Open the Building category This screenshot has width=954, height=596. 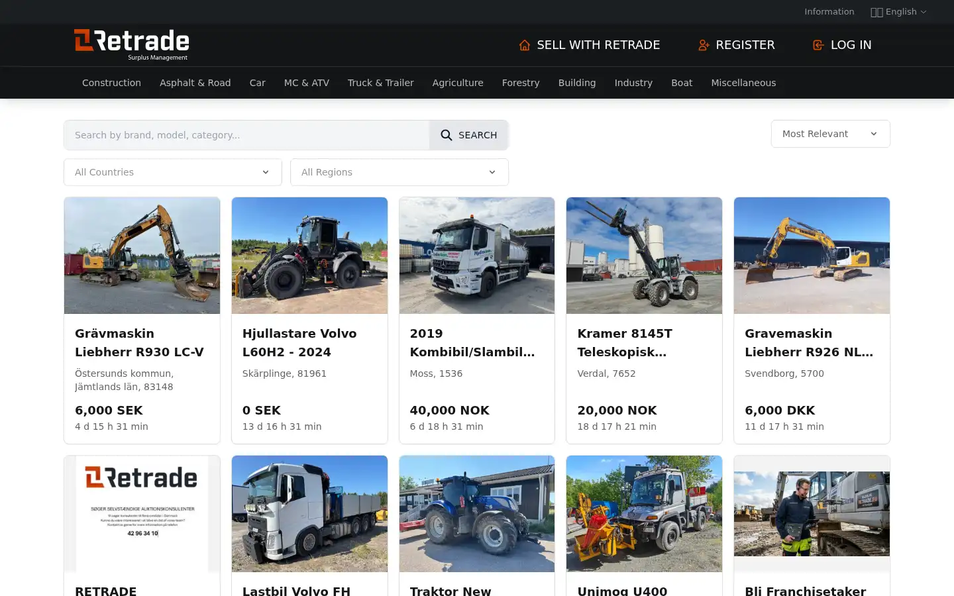pos(577,83)
